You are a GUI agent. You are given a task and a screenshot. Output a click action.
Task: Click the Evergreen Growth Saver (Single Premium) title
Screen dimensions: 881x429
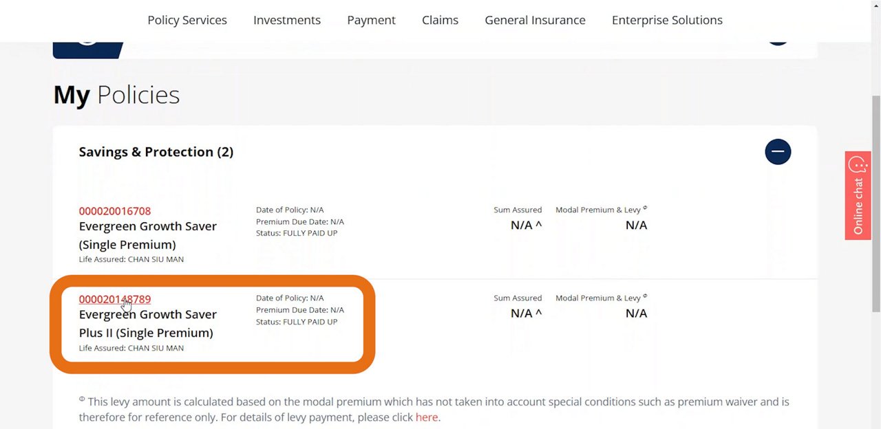click(x=147, y=235)
